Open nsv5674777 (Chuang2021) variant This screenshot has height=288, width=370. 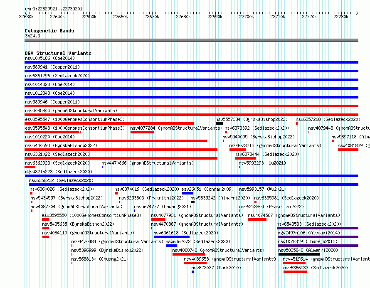pos(163,207)
